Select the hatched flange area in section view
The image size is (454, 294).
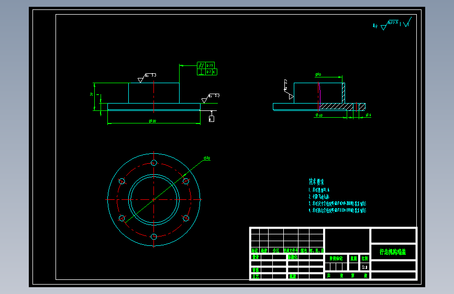pos(336,107)
